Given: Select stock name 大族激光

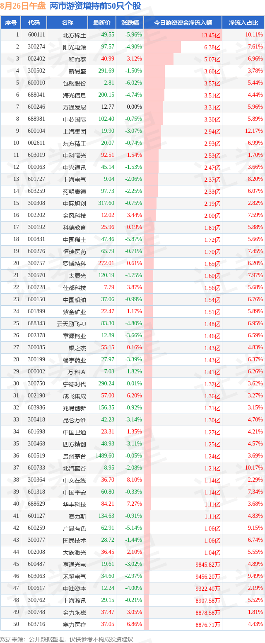Looking at the screenshot, I should pyautogui.click(x=75, y=552).
